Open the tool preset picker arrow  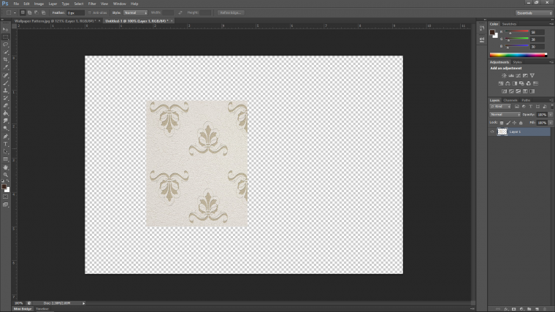pos(15,12)
